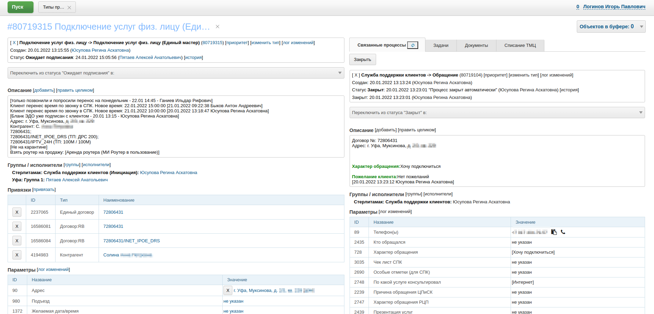Open the 'Объектов в буфере' dropdown
Viewport: 654px width, 314px height.
click(x=611, y=27)
